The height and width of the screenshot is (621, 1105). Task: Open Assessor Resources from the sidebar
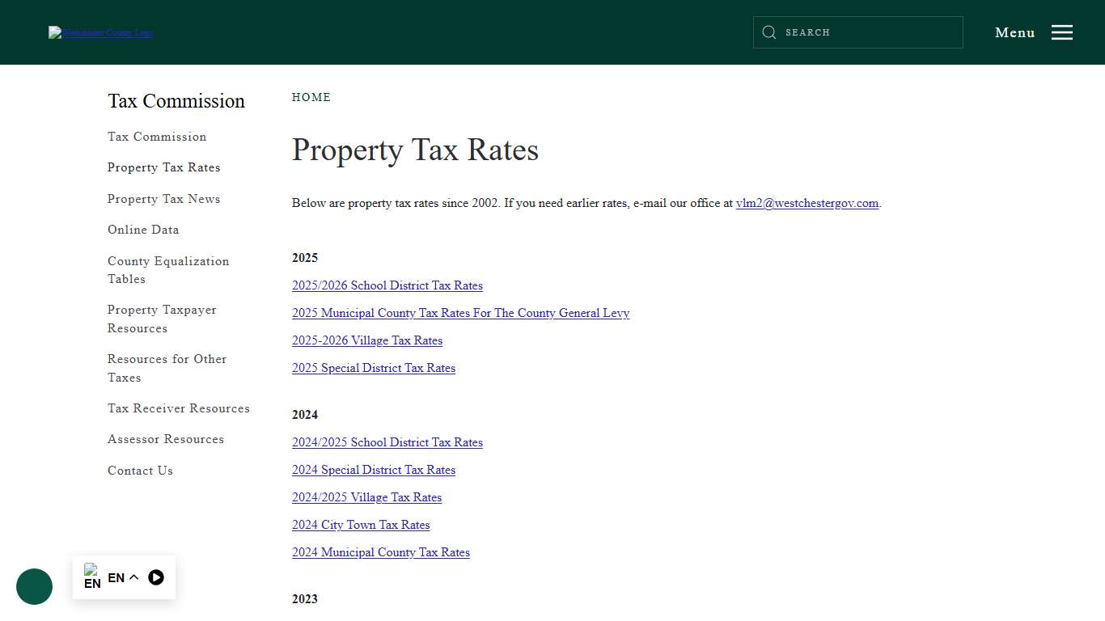click(165, 439)
